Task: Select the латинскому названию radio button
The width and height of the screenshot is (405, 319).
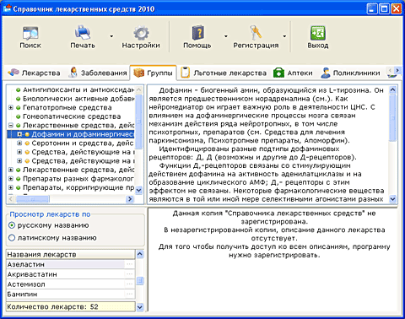Action: [12, 238]
